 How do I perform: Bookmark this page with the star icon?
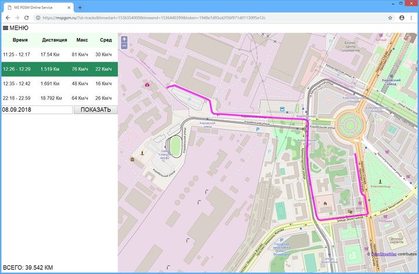[x=390, y=18]
